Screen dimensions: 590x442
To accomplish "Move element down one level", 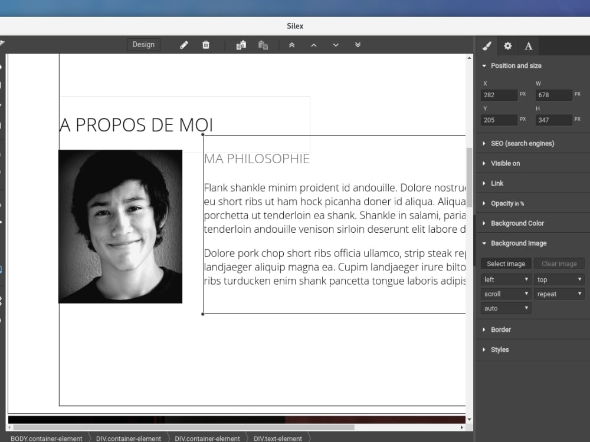I will coord(336,45).
